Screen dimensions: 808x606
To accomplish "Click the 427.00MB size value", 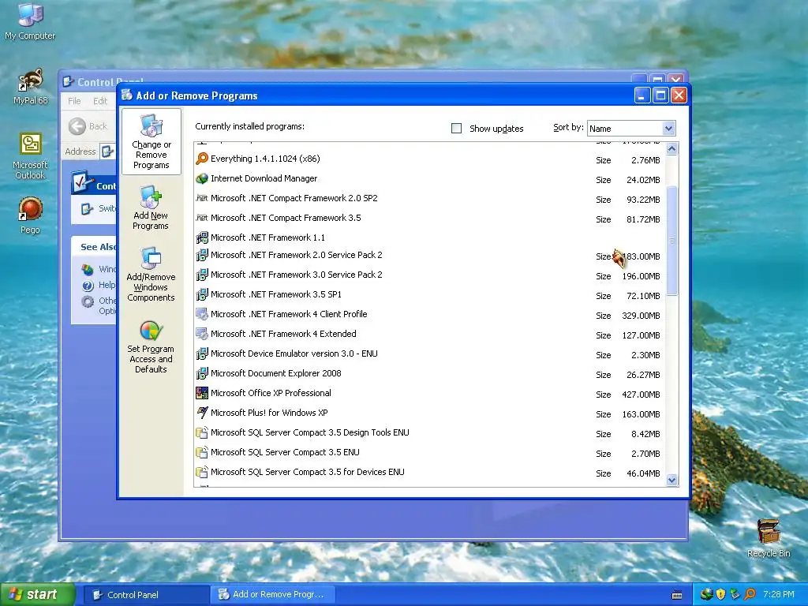I will (641, 395).
